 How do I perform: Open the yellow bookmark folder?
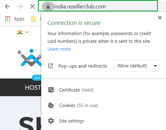click(x=34, y=19)
